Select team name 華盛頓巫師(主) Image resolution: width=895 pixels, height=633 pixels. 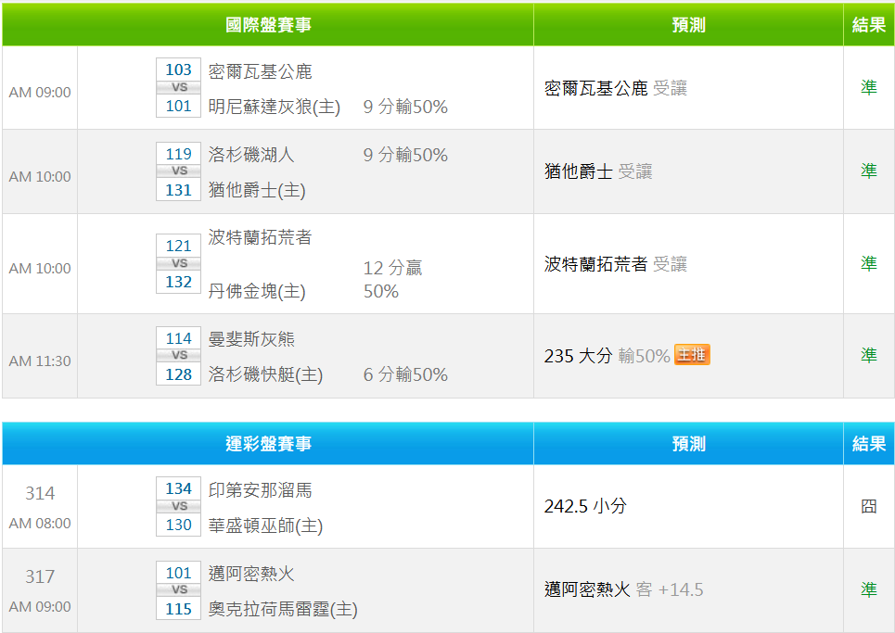pyautogui.click(x=265, y=525)
